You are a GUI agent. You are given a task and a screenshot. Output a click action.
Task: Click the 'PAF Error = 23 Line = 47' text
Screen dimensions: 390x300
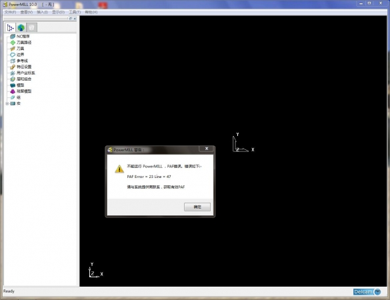click(x=149, y=177)
